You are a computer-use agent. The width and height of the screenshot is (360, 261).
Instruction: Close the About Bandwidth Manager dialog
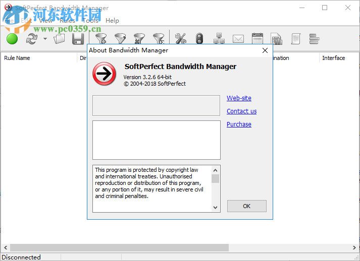265,50
